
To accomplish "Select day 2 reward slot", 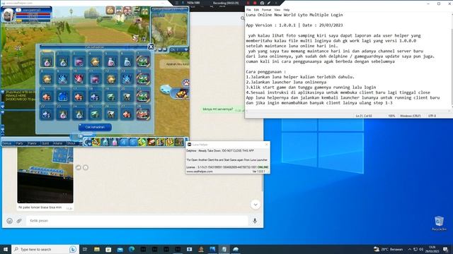I will [x=63, y=60].
